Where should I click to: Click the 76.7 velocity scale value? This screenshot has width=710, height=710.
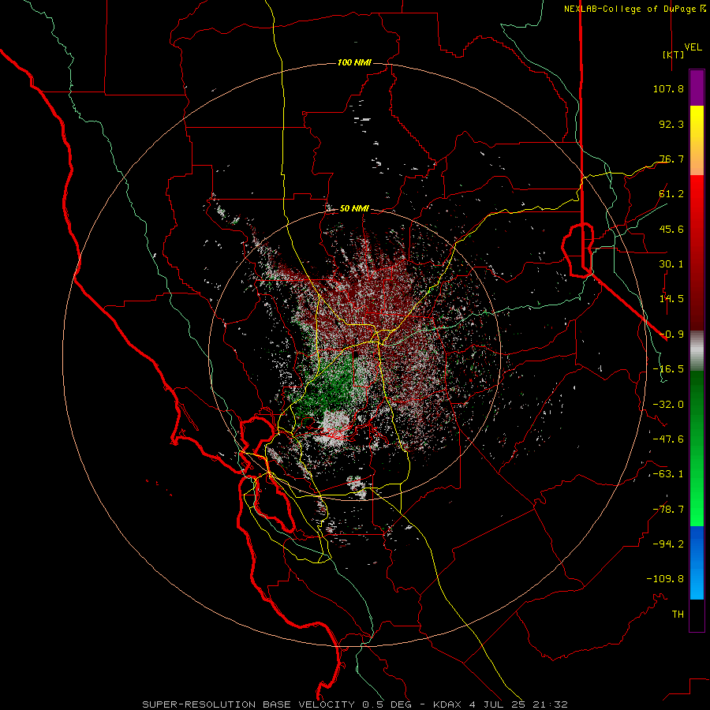671,159
